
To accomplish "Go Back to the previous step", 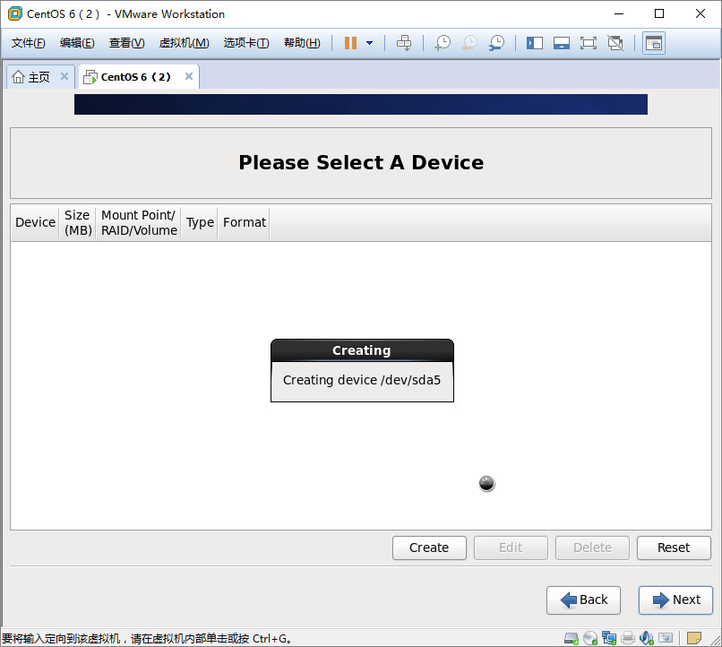I will 583,600.
